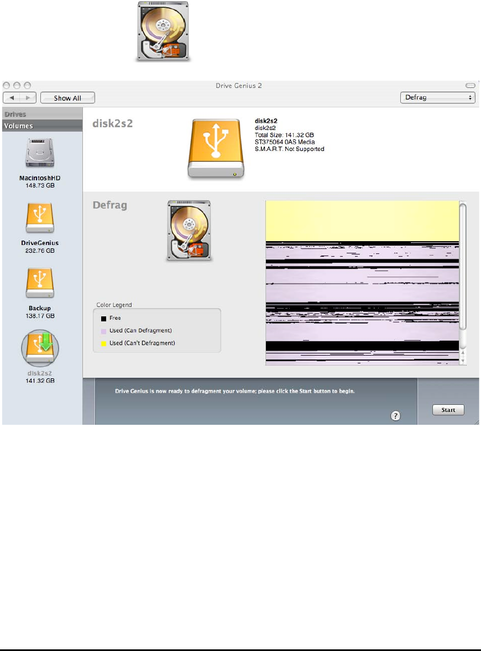Click the 'MacintoshHD' label
The height and width of the screenshot is (651, 481).
click(40, 178)
